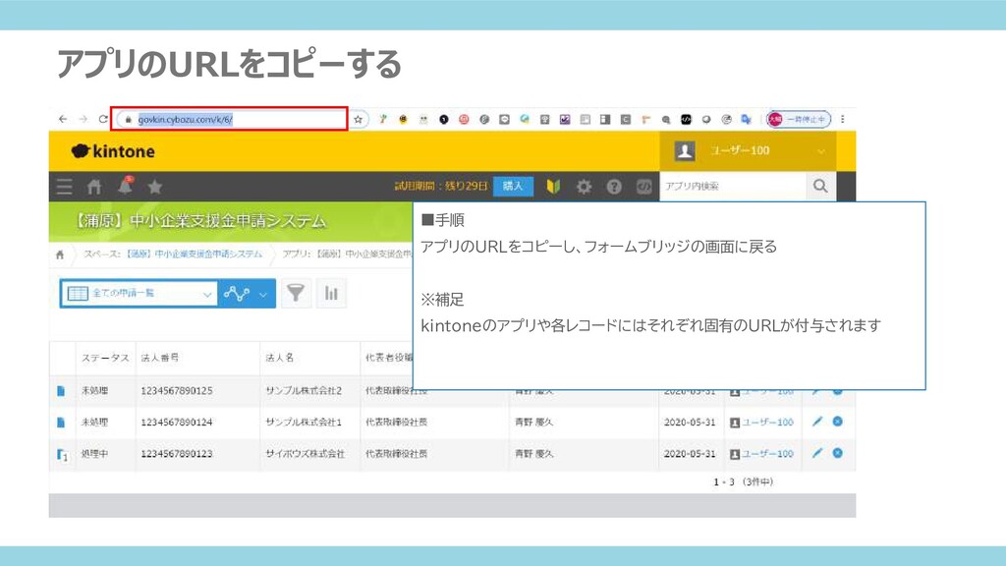Click the kintone logo

(x=113, y=151)
